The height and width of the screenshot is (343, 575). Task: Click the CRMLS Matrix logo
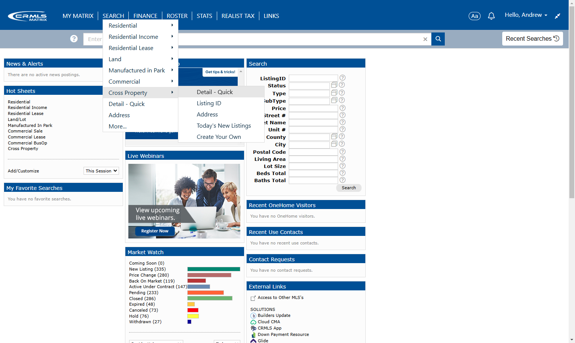(28, 16)
